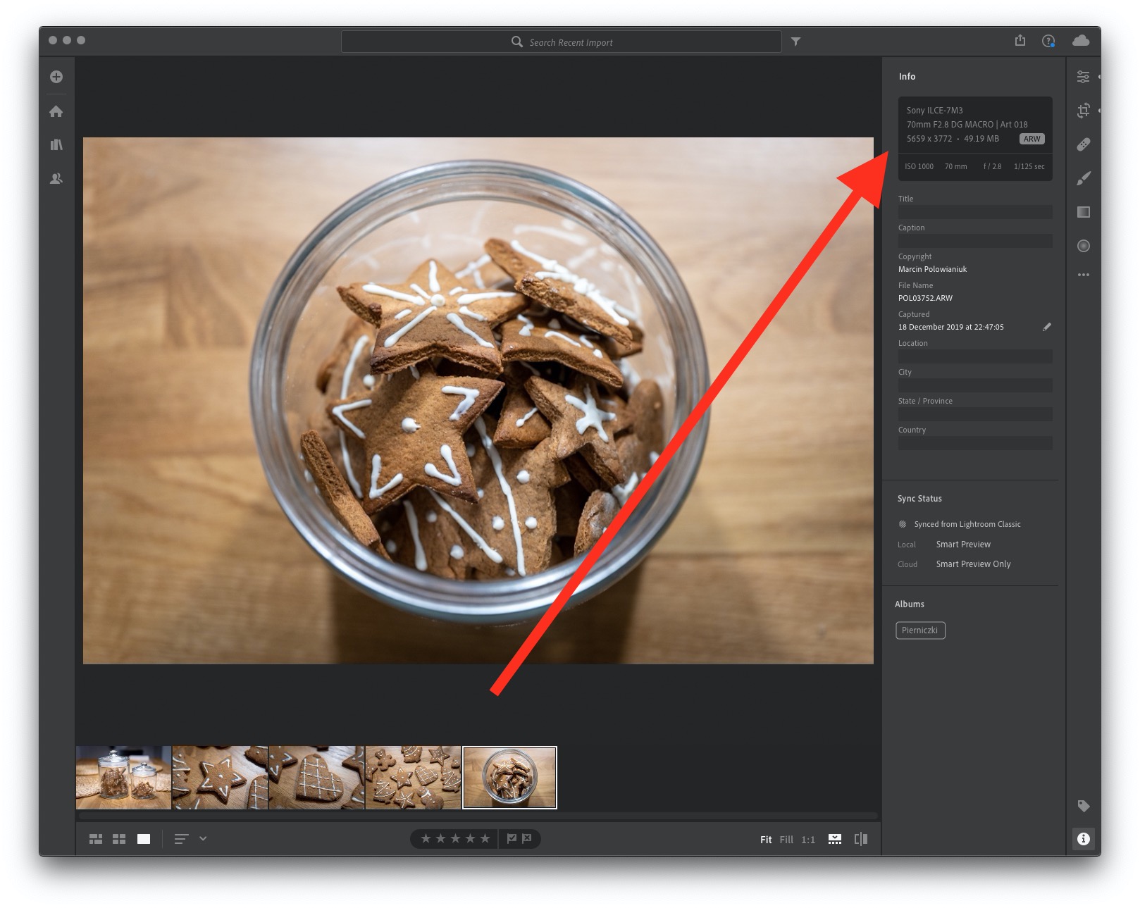
Task: Click the Add Photos plus icon
Action: [x=56, y=77]
